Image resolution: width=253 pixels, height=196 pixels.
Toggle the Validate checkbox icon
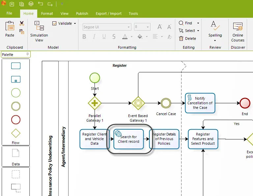point(54,23)
